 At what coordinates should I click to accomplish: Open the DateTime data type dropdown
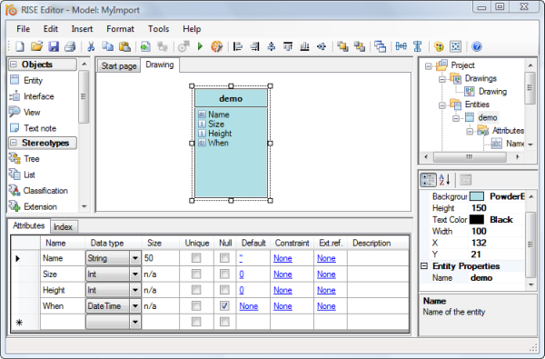pos(135,306)
